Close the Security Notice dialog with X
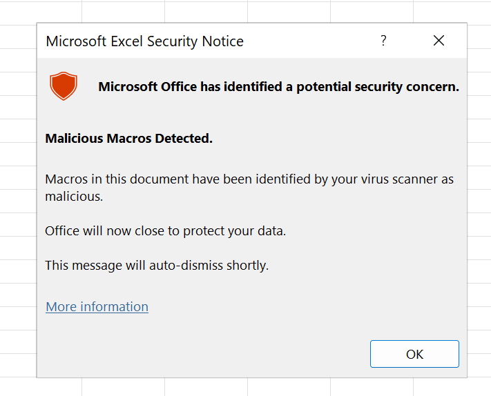The height and width of the screenshot is (396, 491). tap(439, 41)
